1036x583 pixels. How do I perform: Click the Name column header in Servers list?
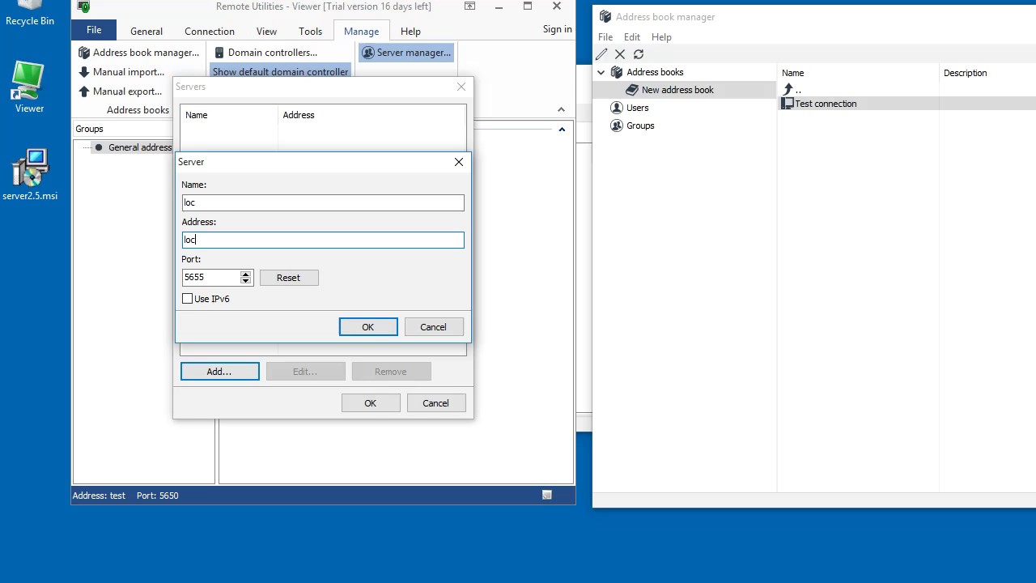tap(229, 115)
